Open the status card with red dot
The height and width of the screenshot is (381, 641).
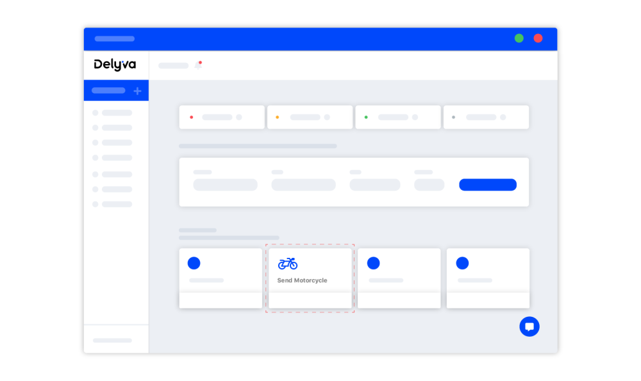pyautogui.click(x=222, y=117)
